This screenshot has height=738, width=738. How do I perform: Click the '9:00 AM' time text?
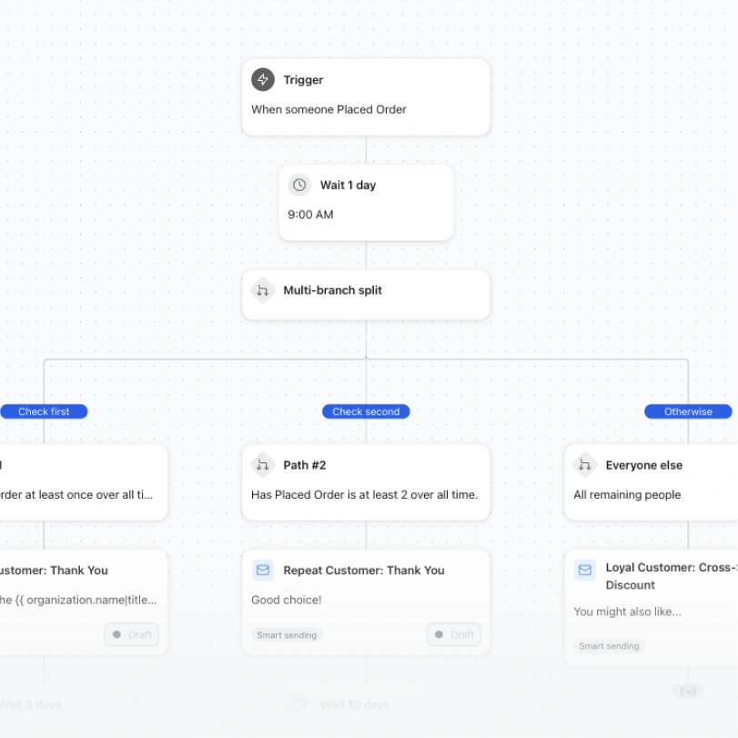(310, 215)
